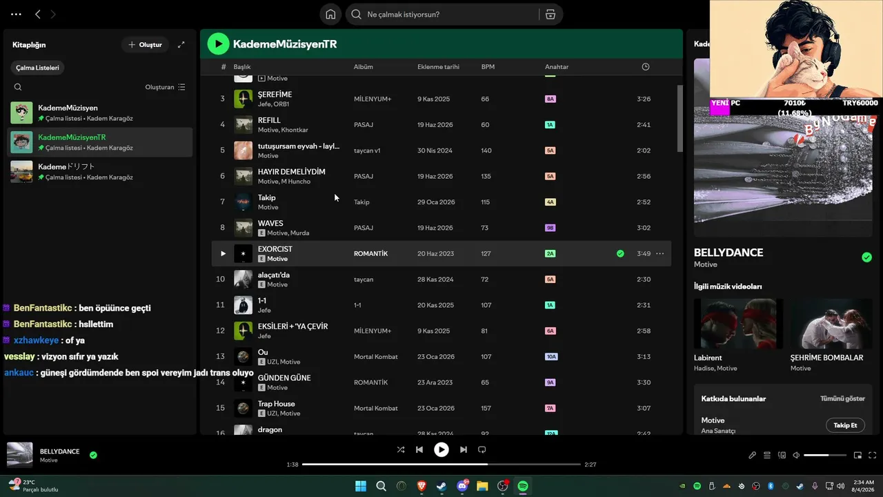Select the Trap House track title
Screen dimensions: 883x497
click(277, 404)
